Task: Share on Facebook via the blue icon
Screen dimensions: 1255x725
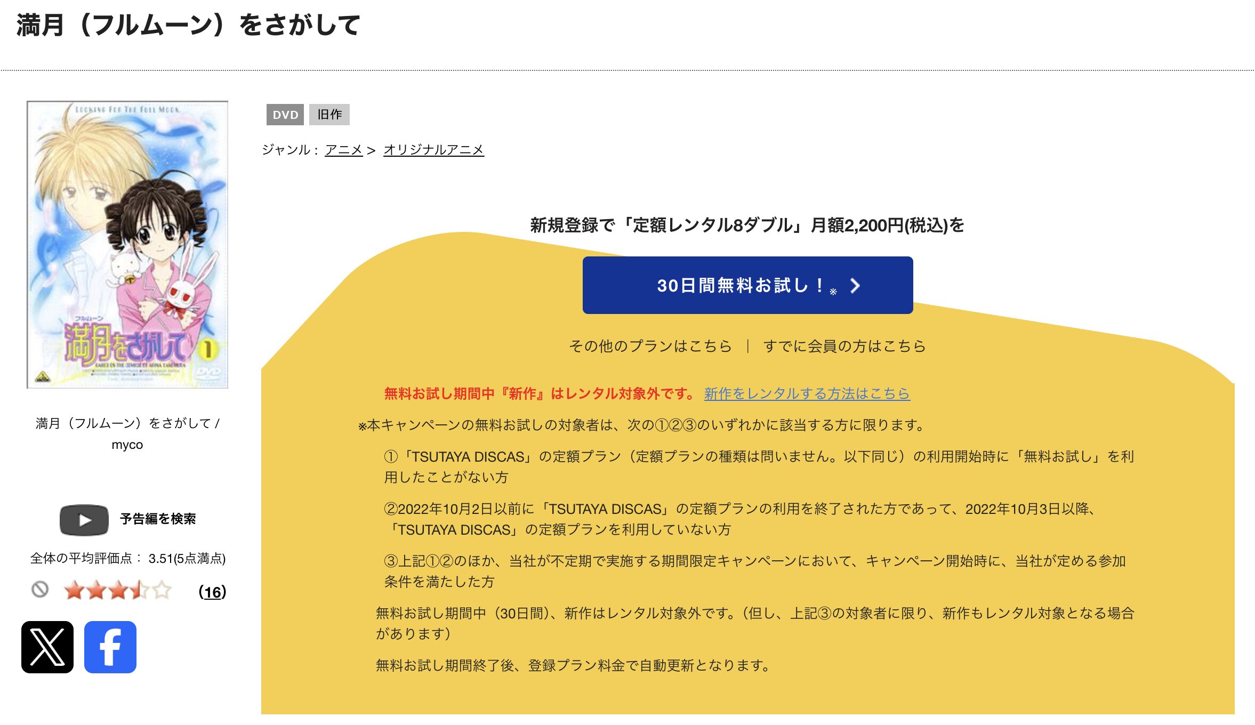Action: coord(110,647)
